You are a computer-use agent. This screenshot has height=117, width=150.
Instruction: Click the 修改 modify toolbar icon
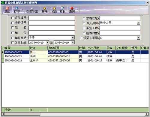coord(54,10)
